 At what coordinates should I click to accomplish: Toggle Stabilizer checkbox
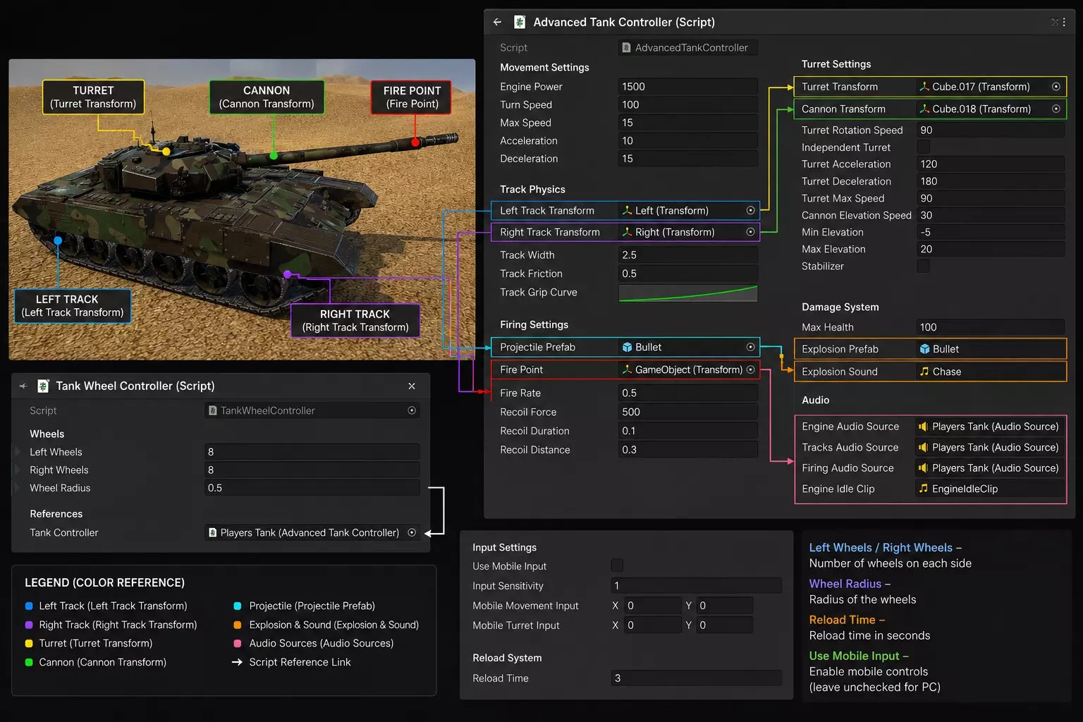point(924,266)
